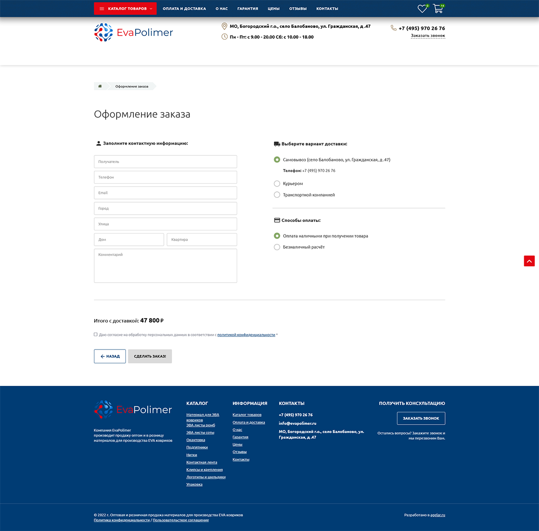Screen dimensions: 539x531
Task: Click the Город input field
Action: pyautogui.click(x=165, y=208)
